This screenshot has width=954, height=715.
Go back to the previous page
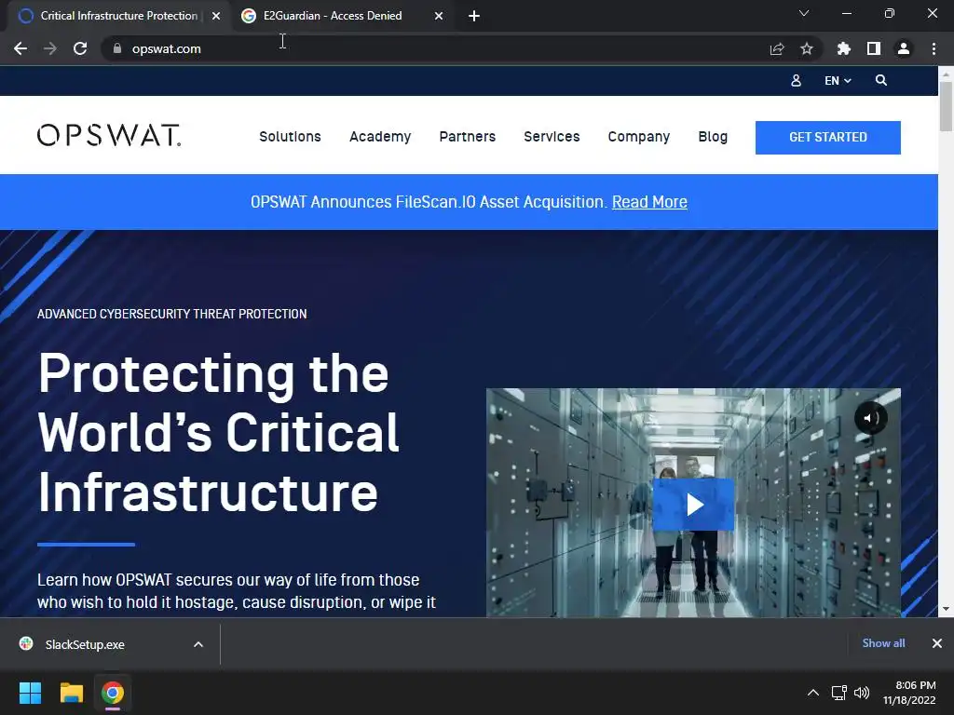coord(20,48)
